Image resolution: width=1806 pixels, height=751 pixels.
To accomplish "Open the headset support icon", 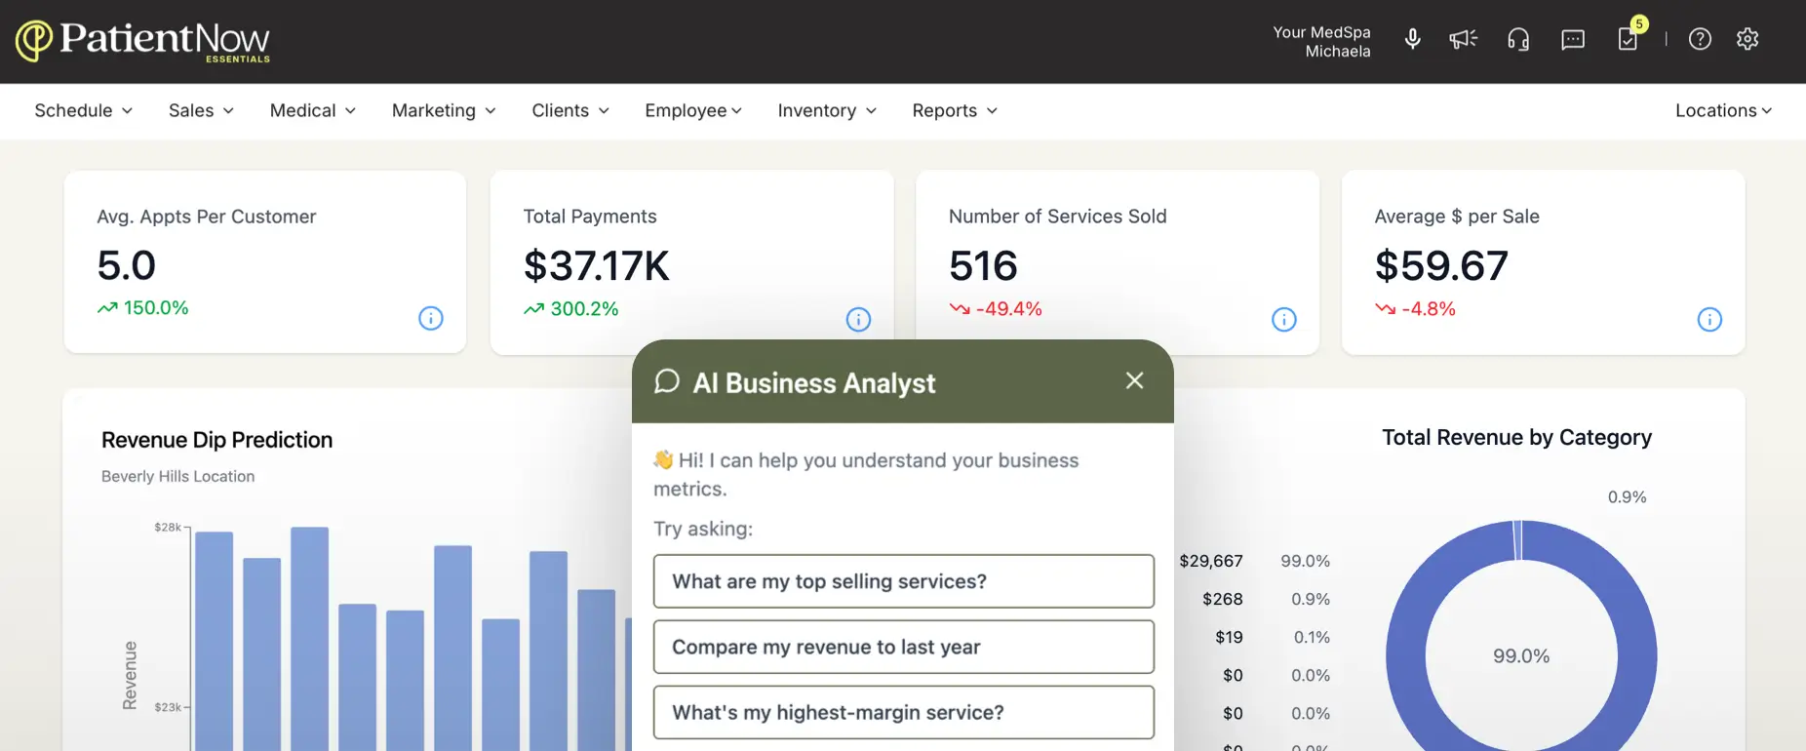I will click(1518, 39).
